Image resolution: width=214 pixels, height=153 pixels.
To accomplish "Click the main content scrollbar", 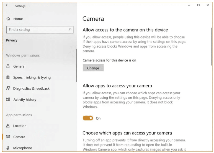I will [212, 47].
